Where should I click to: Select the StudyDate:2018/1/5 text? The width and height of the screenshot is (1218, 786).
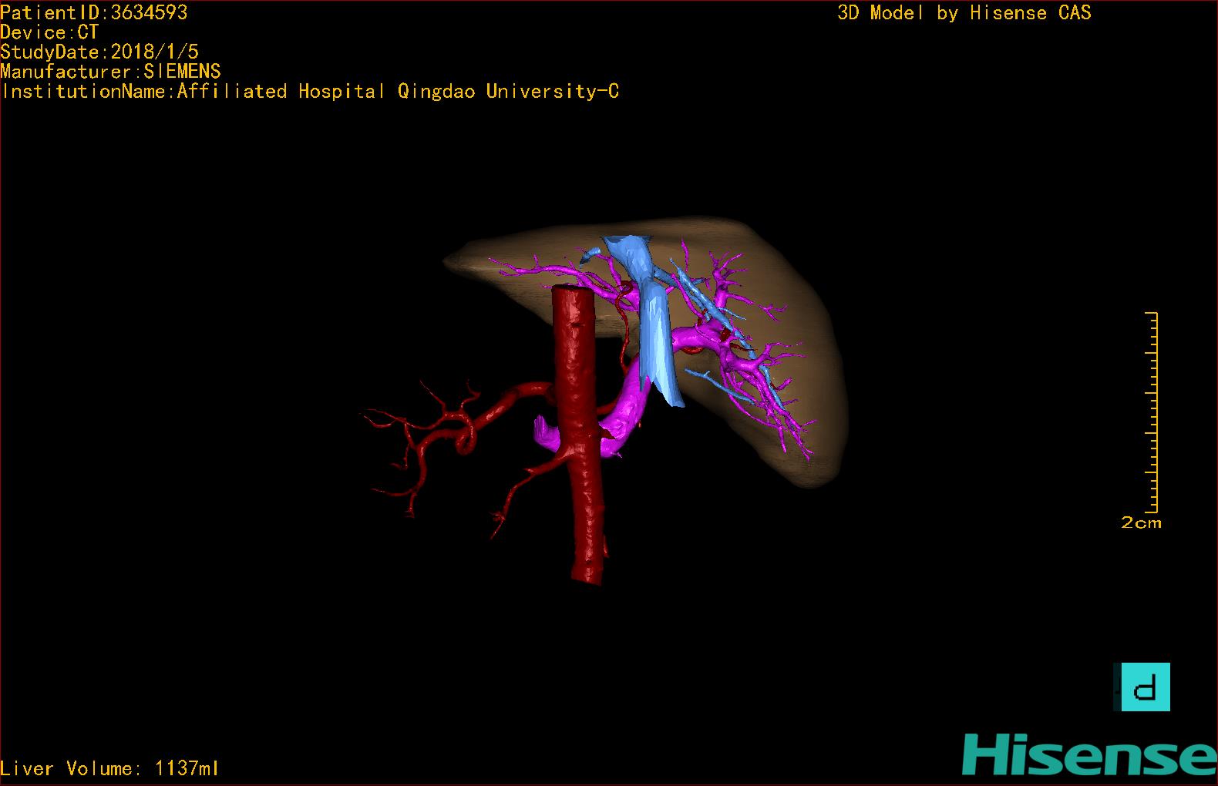[99, 52]
